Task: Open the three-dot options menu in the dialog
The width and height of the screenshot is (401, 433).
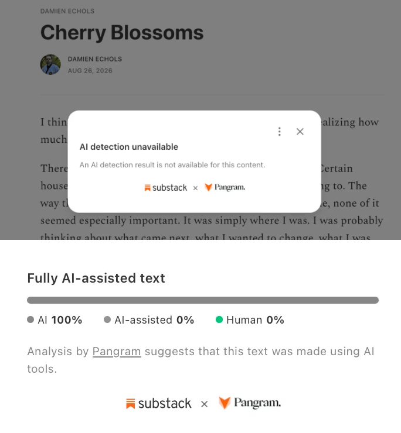Action: (x=280, y=132)
